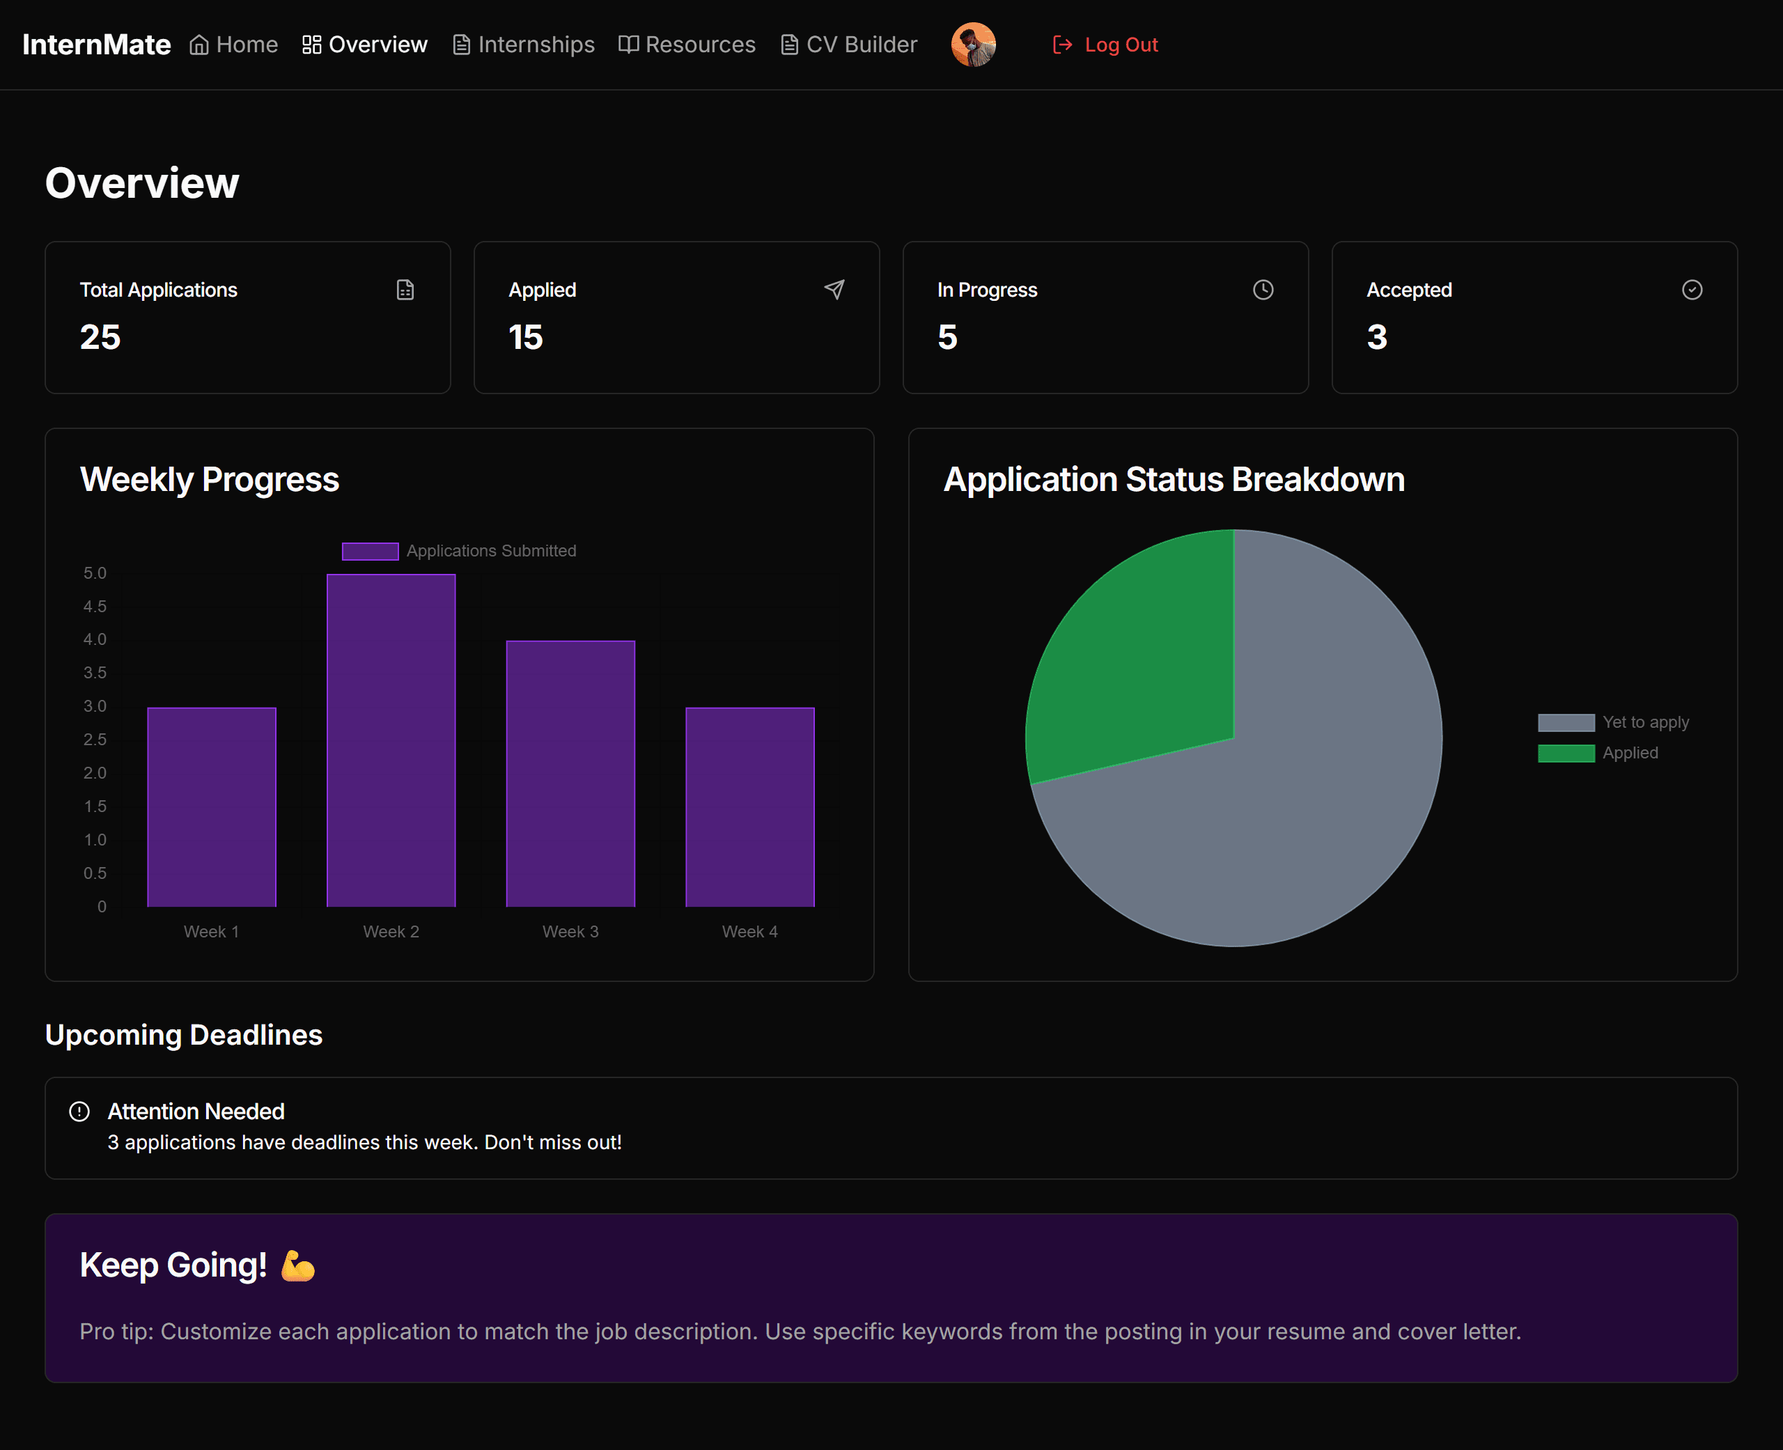Open the profile avatar photo
Screen dimensions: 1783x1450
(x=973, y=45)
